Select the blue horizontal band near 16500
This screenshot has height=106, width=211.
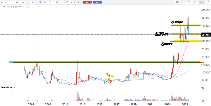click(x=105, y=62)
